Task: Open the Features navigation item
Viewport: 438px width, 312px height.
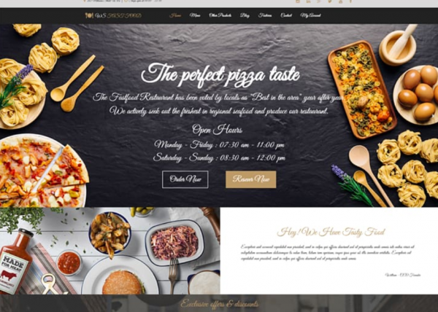Action: [265, 15]
